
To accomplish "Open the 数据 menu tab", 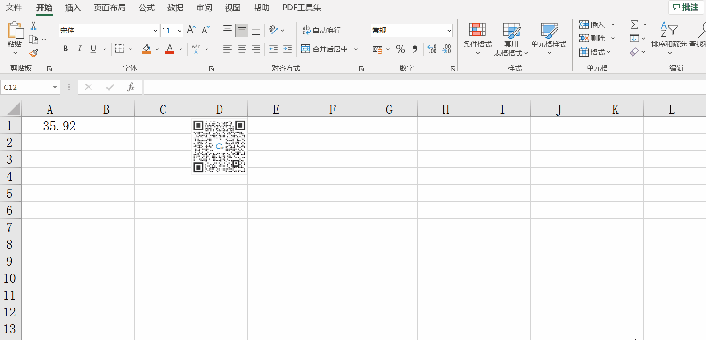I will click(175, 8).
